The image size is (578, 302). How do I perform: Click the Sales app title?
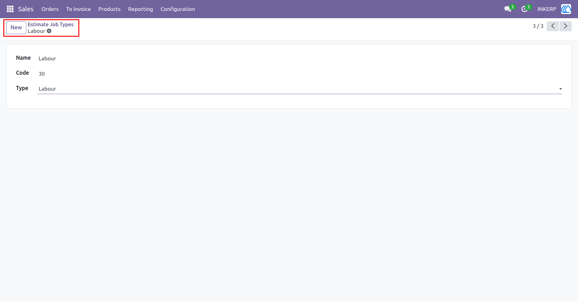coord(26,9)
